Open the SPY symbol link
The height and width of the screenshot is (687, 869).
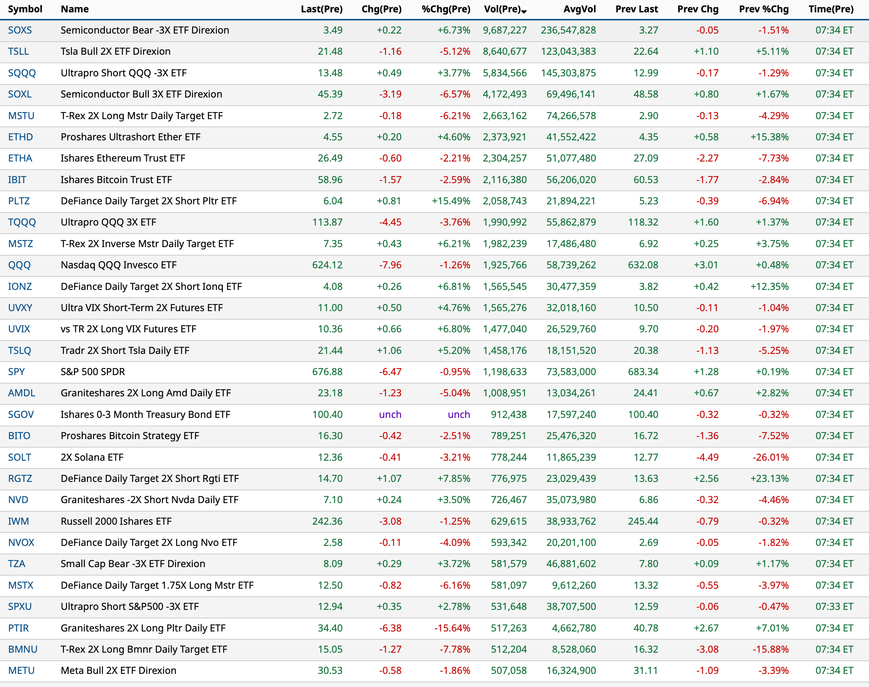click(17, 372)
